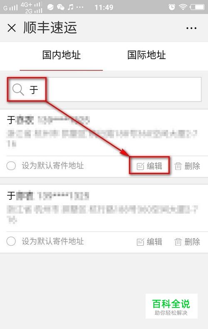
Task: Close the 顺丰速运 page with X icon
Action: [12, 28]
